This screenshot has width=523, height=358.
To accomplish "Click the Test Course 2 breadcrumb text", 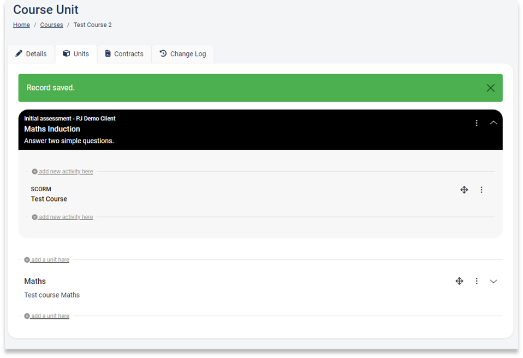I will pos(92,25).
